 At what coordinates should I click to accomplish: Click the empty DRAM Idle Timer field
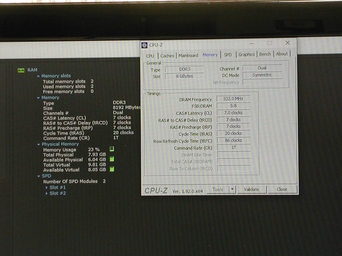coord(234,154)
